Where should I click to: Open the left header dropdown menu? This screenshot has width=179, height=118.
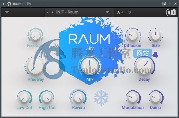point(7,12)
